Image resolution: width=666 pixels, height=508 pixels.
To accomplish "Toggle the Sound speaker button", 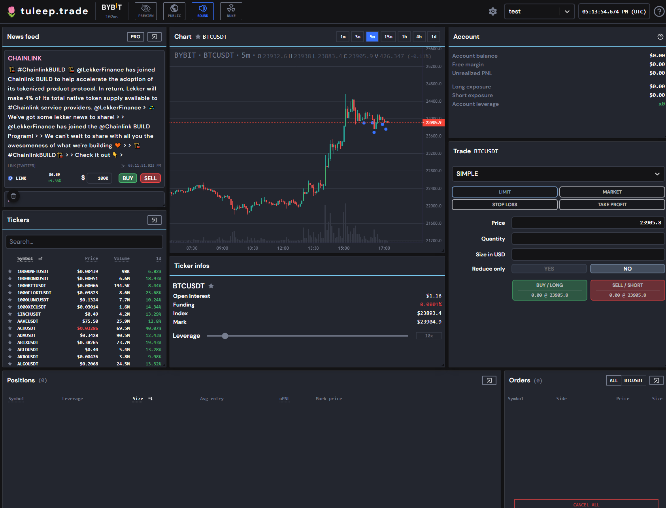I will click(x=203, y=11).
